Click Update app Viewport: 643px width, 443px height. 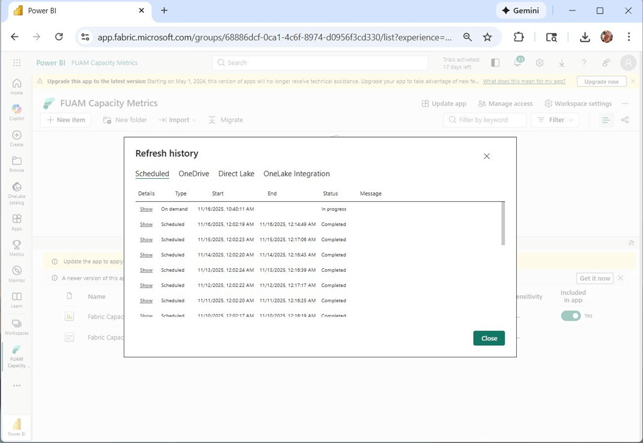tap(444, 103)
